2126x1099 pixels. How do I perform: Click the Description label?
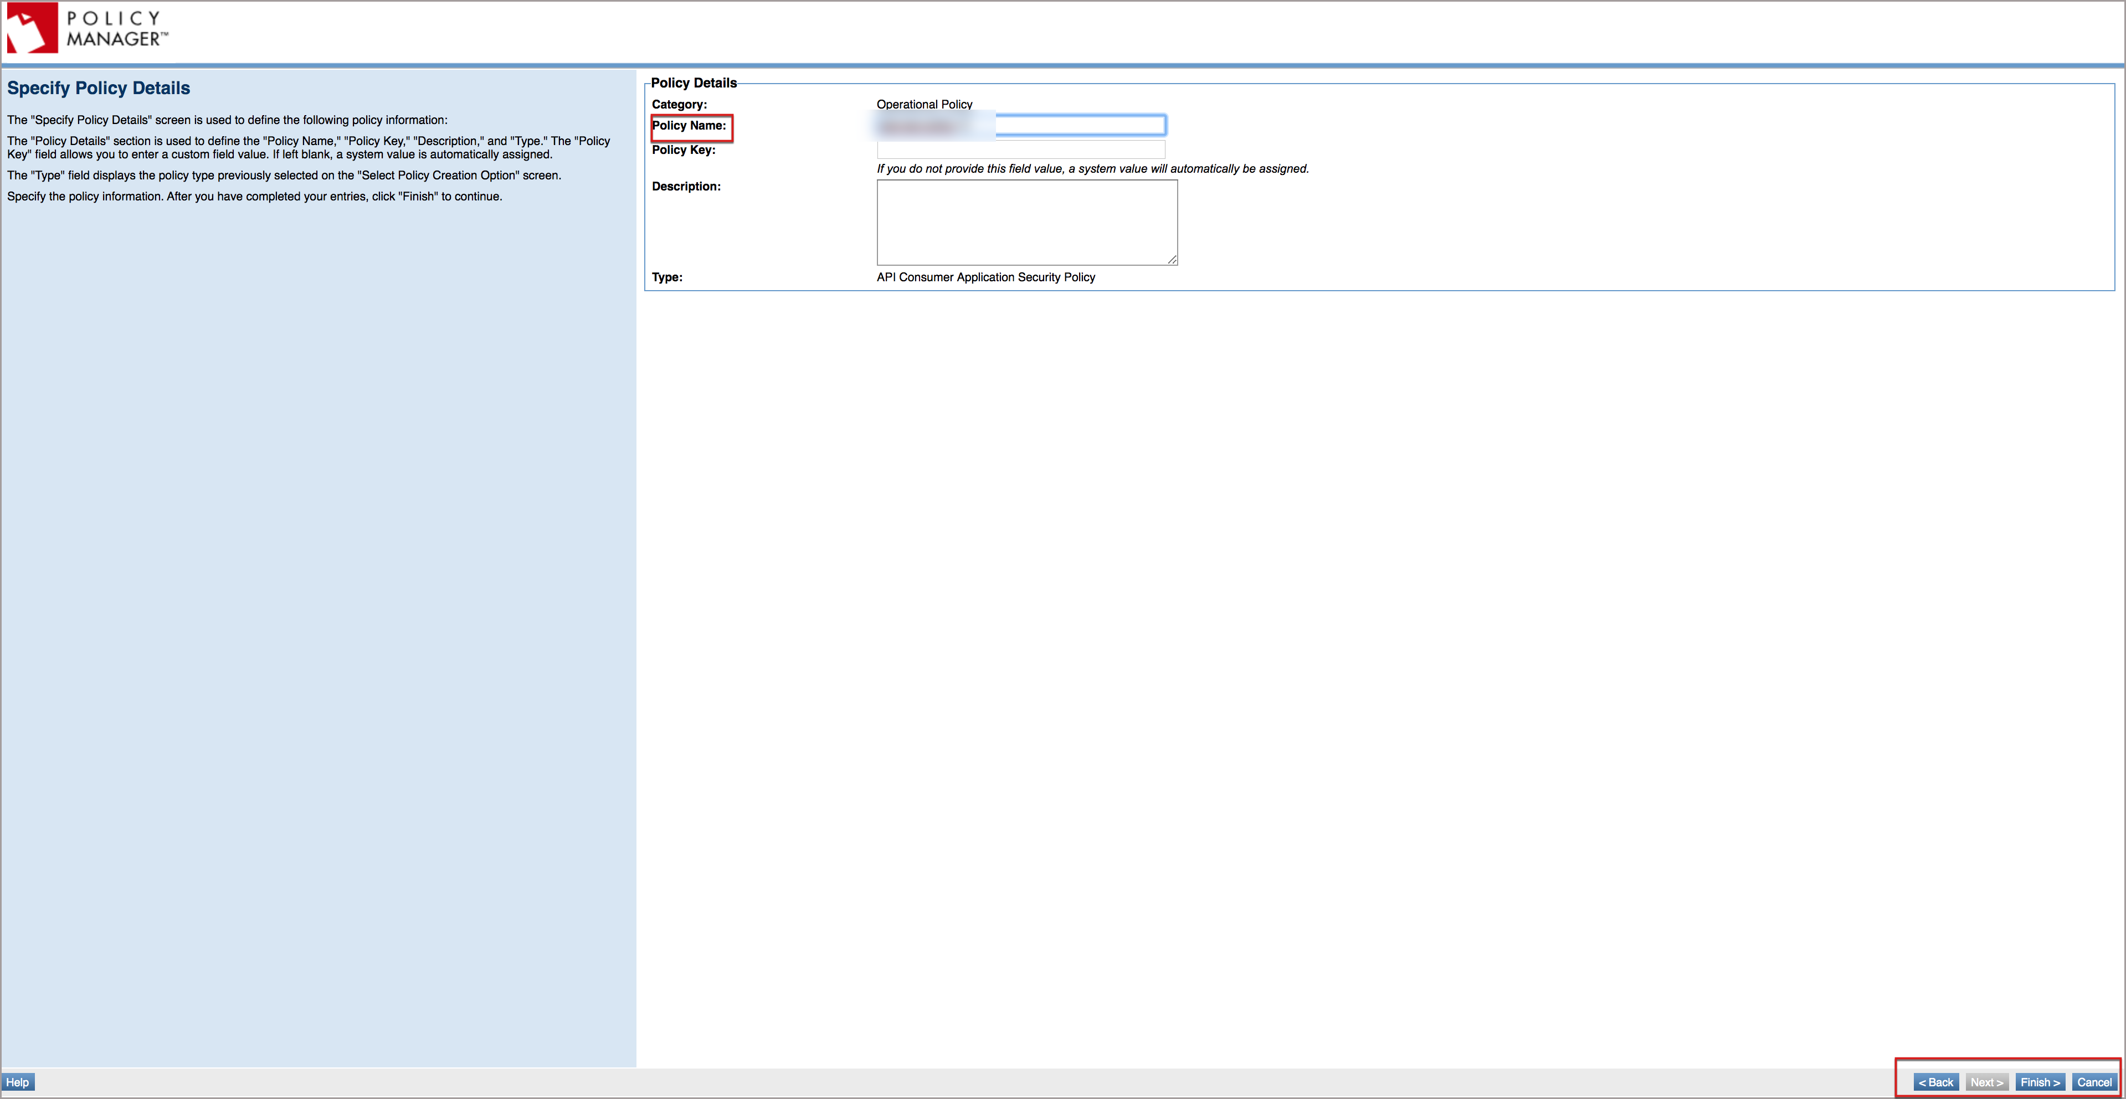pyautogui.click(x=686, y=187)
